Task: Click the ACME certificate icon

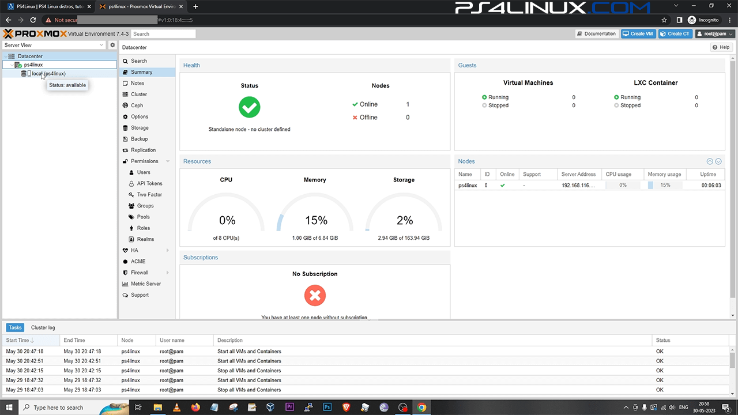Action: tap(125, 262)
